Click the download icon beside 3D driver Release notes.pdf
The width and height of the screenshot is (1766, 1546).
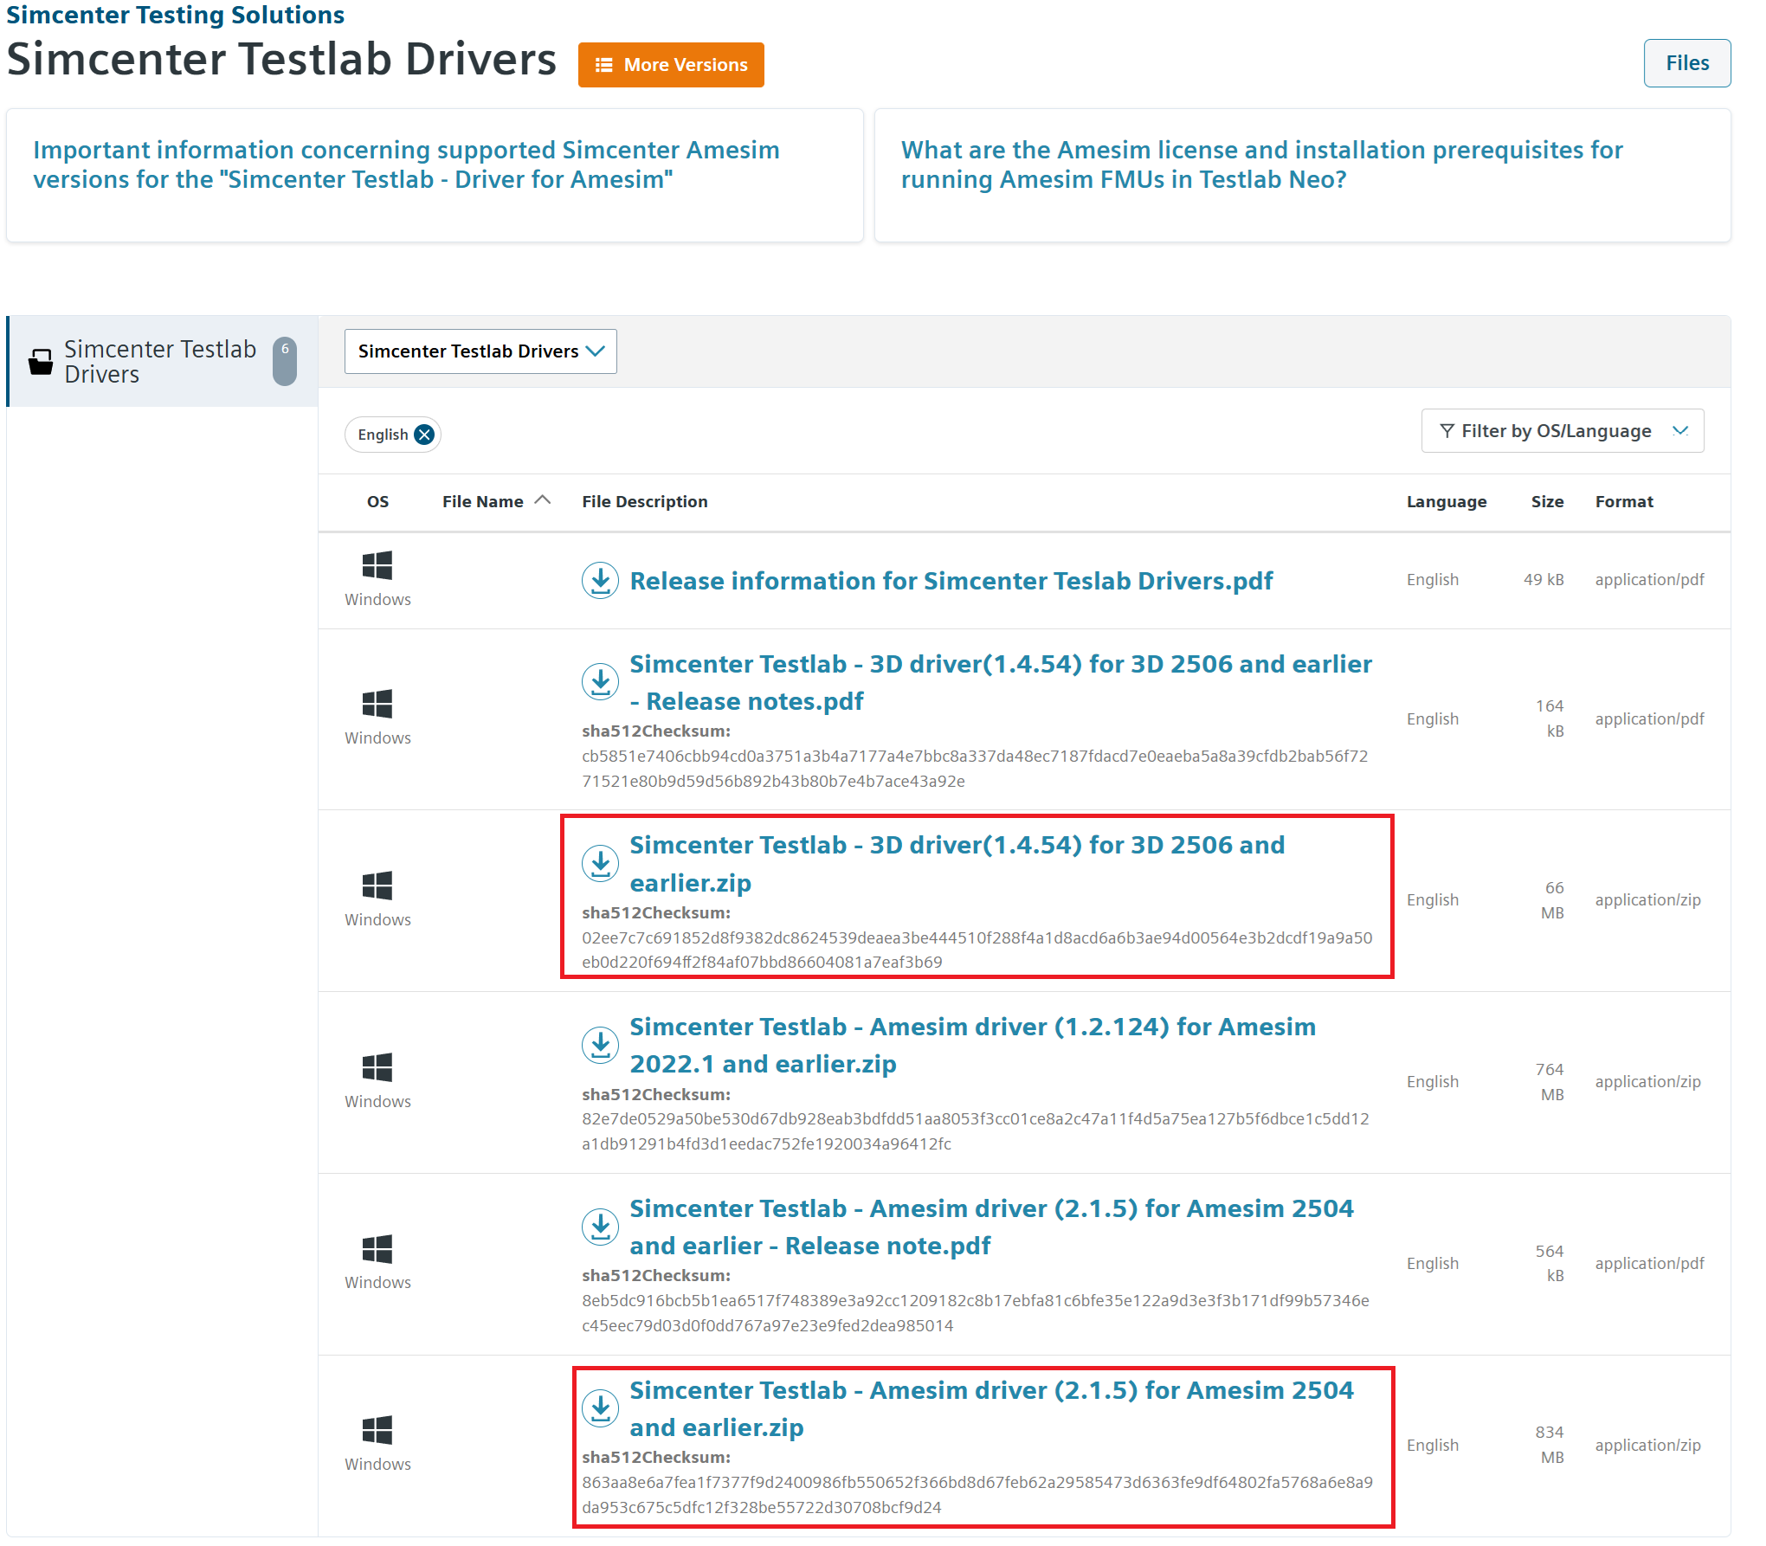pos(600,681)
